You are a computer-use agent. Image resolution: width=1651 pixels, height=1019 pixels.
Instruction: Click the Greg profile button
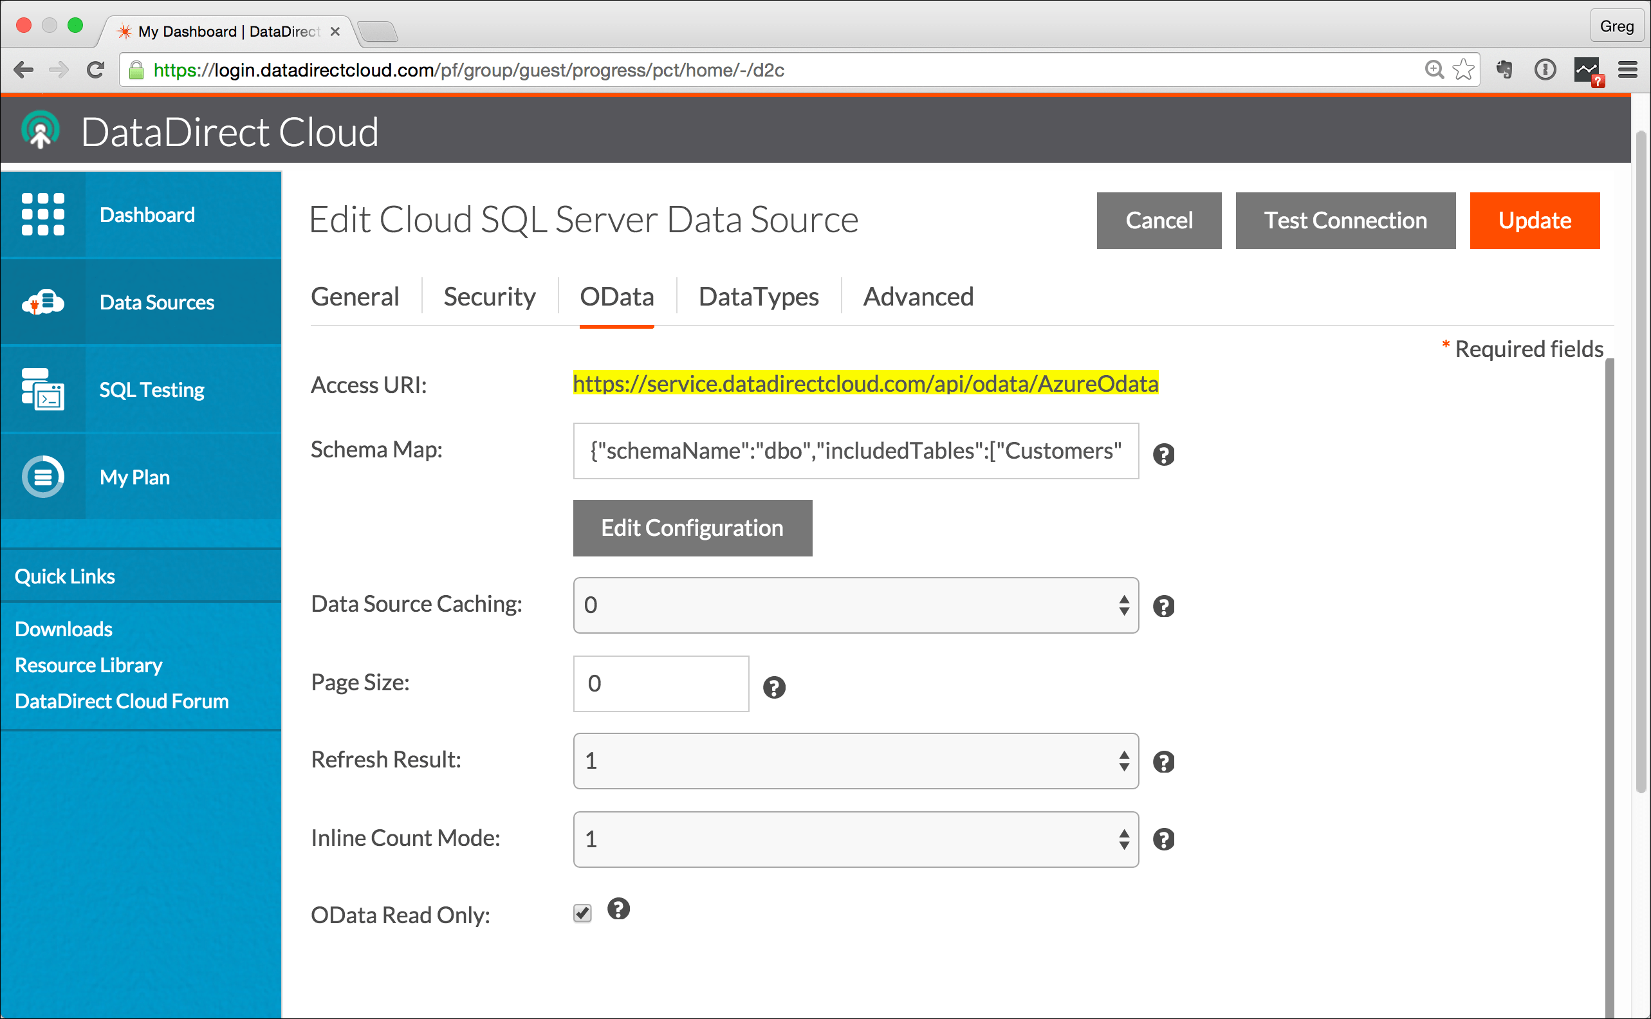[1616, 26]
